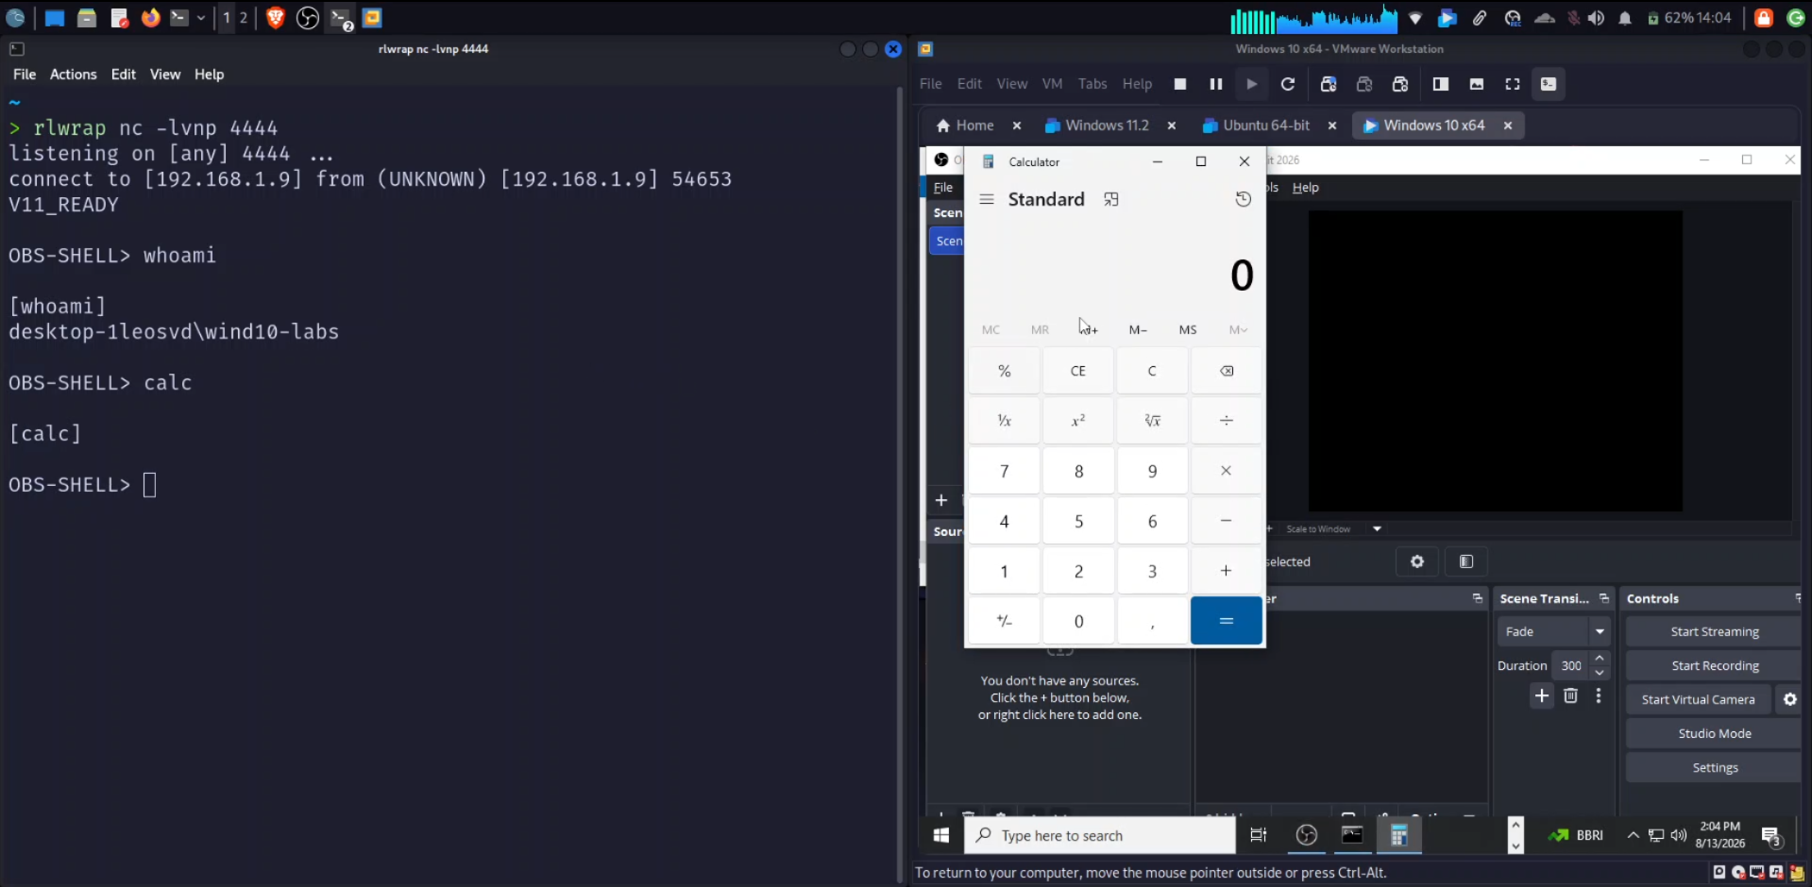Click the Windows taskbar search box
Viewport: 1812px width, 887px height.
1100,836
